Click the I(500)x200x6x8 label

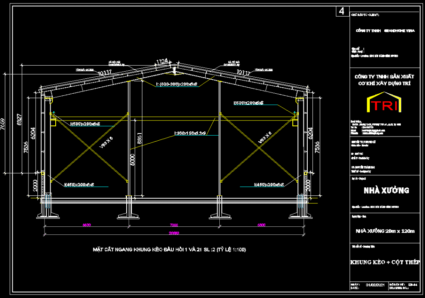pos(85,124)
